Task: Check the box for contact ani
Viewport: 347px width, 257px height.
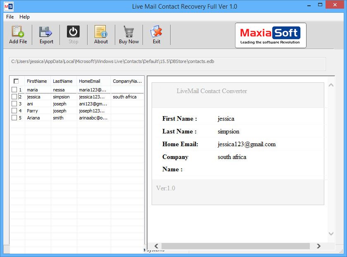Action: [x=14, y=104]
